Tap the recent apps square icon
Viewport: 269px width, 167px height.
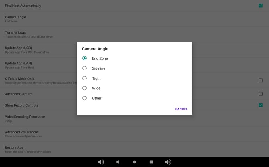[x=151, y=162]
